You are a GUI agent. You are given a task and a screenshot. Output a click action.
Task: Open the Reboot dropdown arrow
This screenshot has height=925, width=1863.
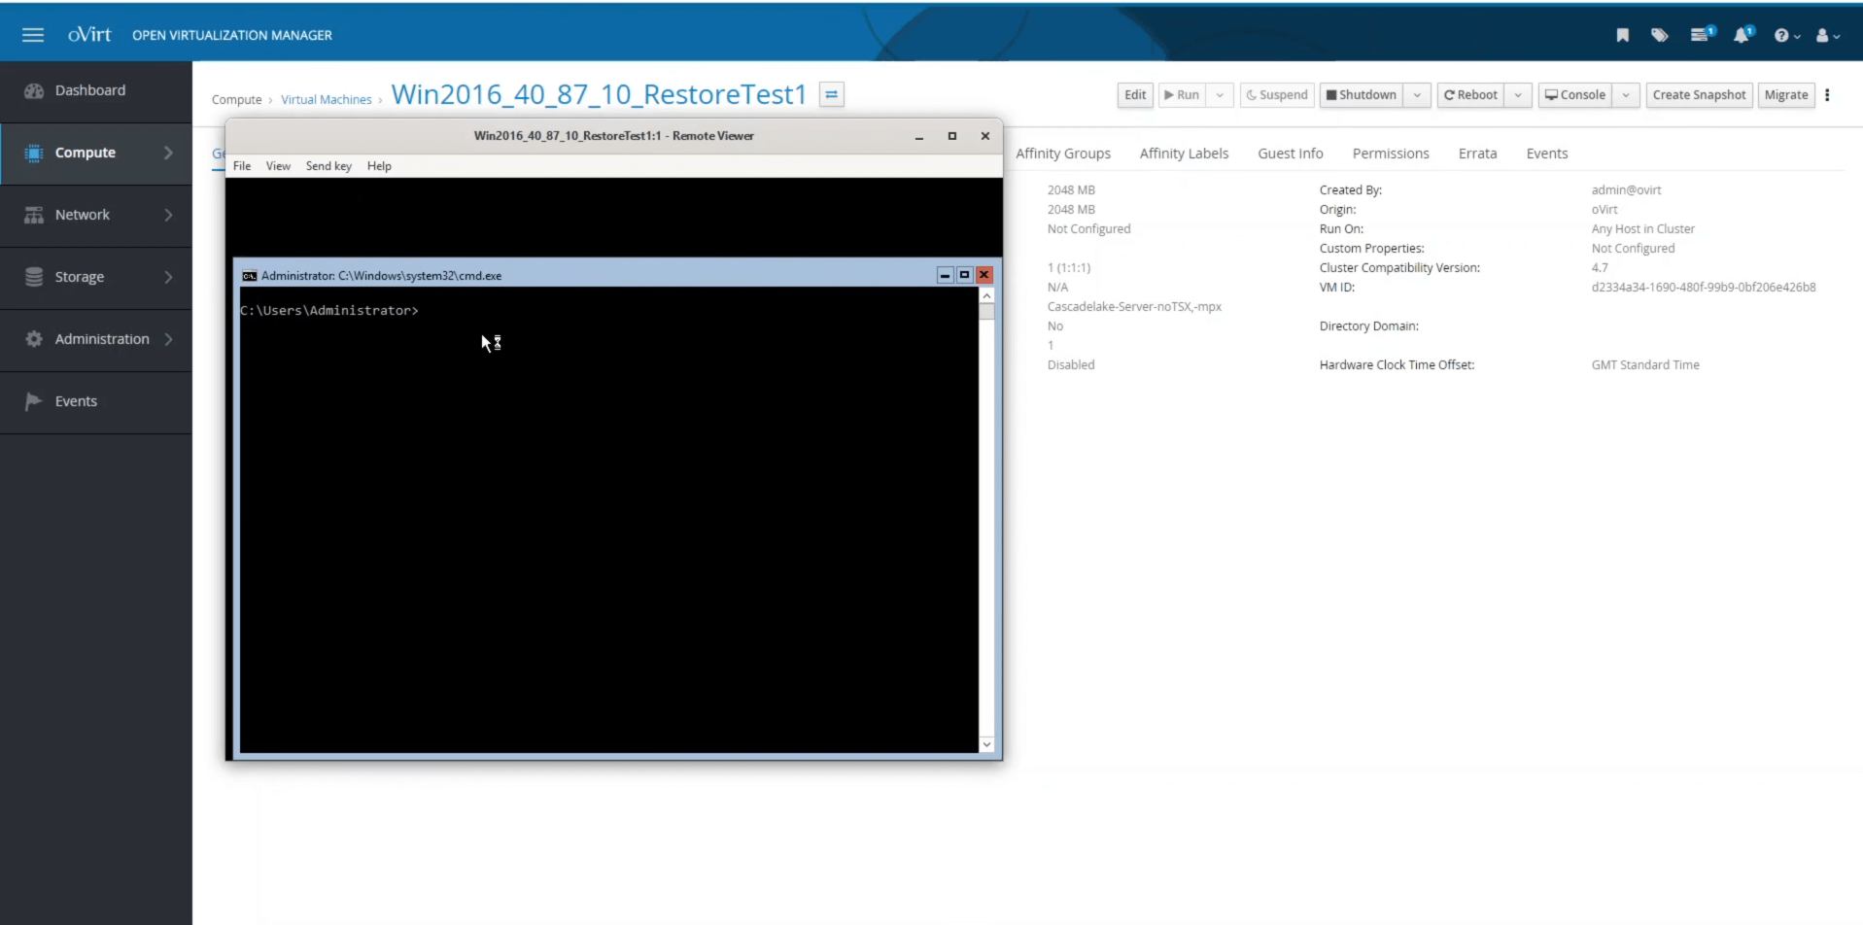tap(1518, 94)
